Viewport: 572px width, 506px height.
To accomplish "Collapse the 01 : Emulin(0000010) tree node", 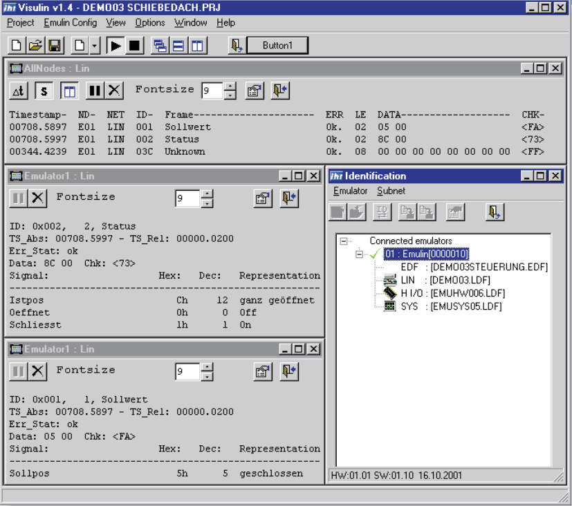I will [x=359, y=254].
